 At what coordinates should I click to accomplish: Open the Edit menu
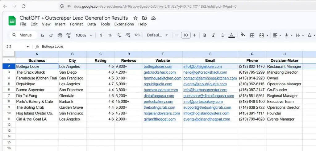(34, 24)
